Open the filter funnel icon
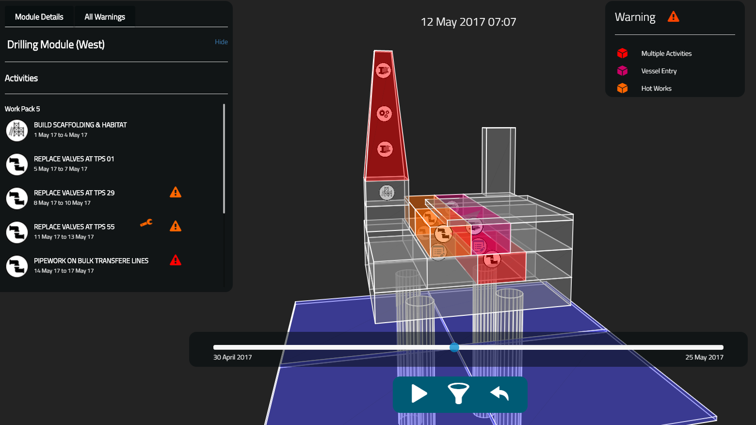 pos(458,393)
